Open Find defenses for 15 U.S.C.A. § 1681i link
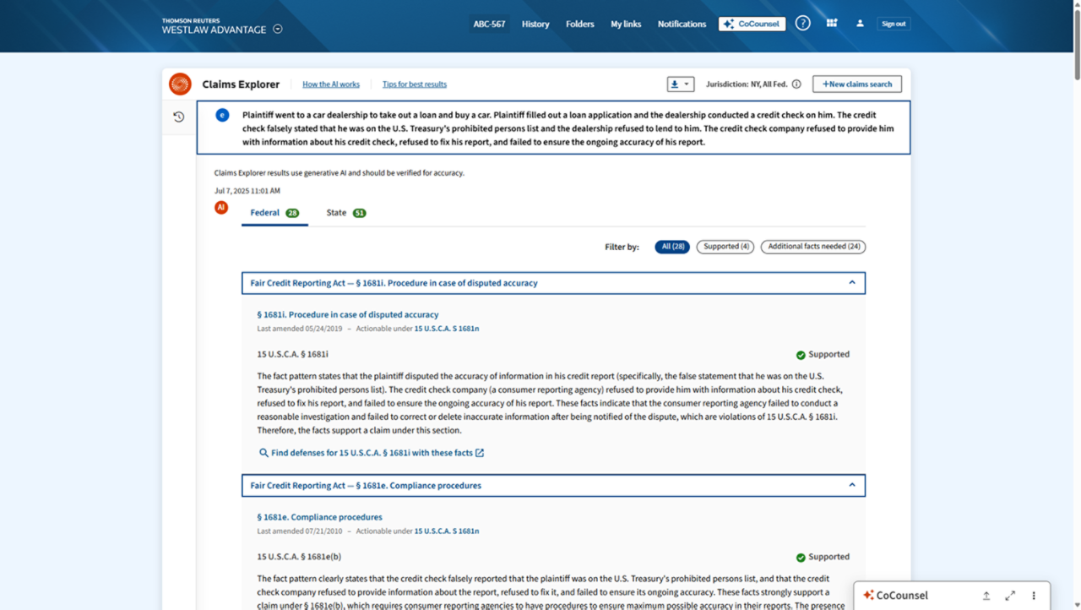This screenshot has width=1081, height=610. 372,453
